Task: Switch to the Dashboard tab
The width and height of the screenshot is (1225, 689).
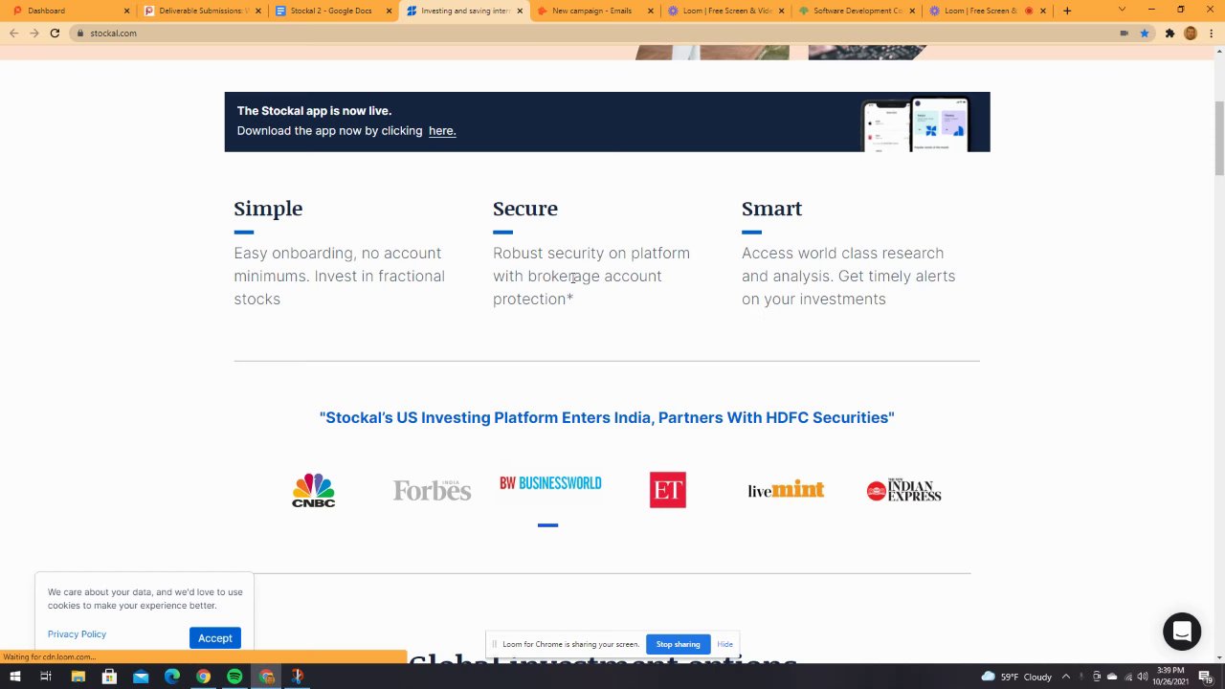Action: tap(67, 11)
